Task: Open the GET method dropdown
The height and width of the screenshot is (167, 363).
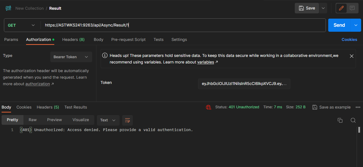Action: [x=21, y=25]
